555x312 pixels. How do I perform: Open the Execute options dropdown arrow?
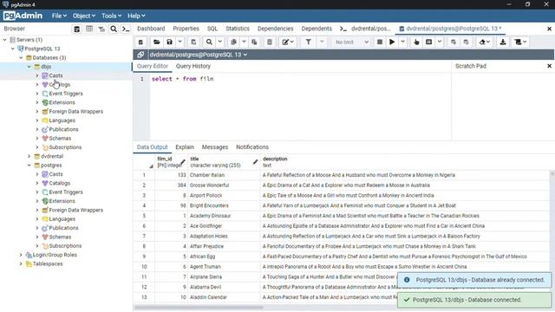(402, 42)
